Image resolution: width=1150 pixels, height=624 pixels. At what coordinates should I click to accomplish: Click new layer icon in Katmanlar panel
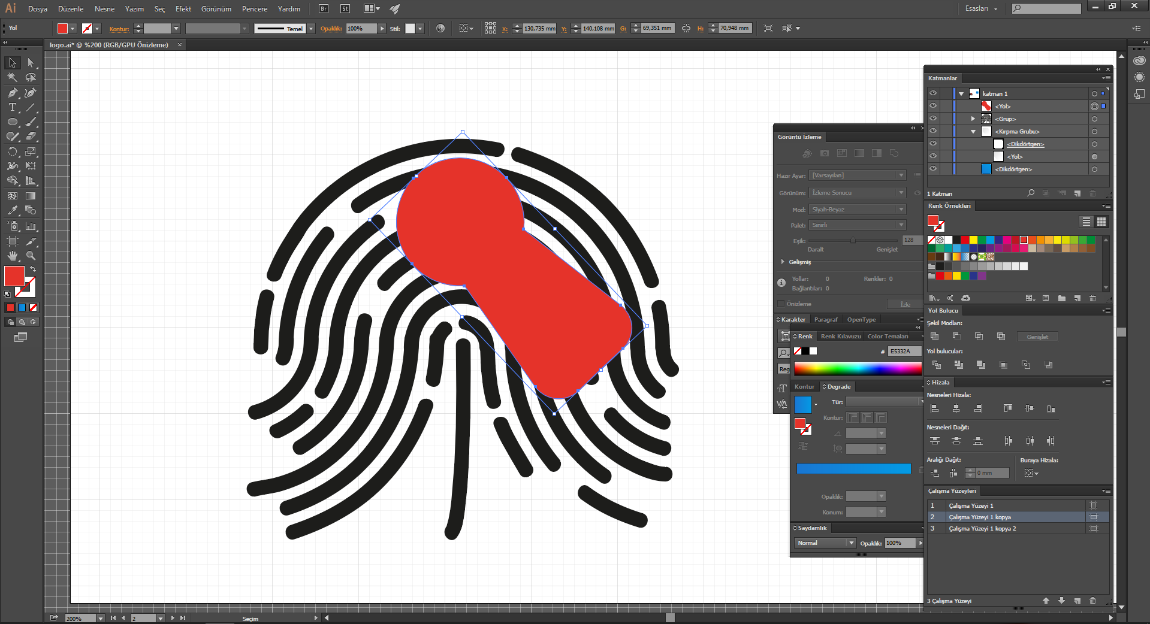1077,193
